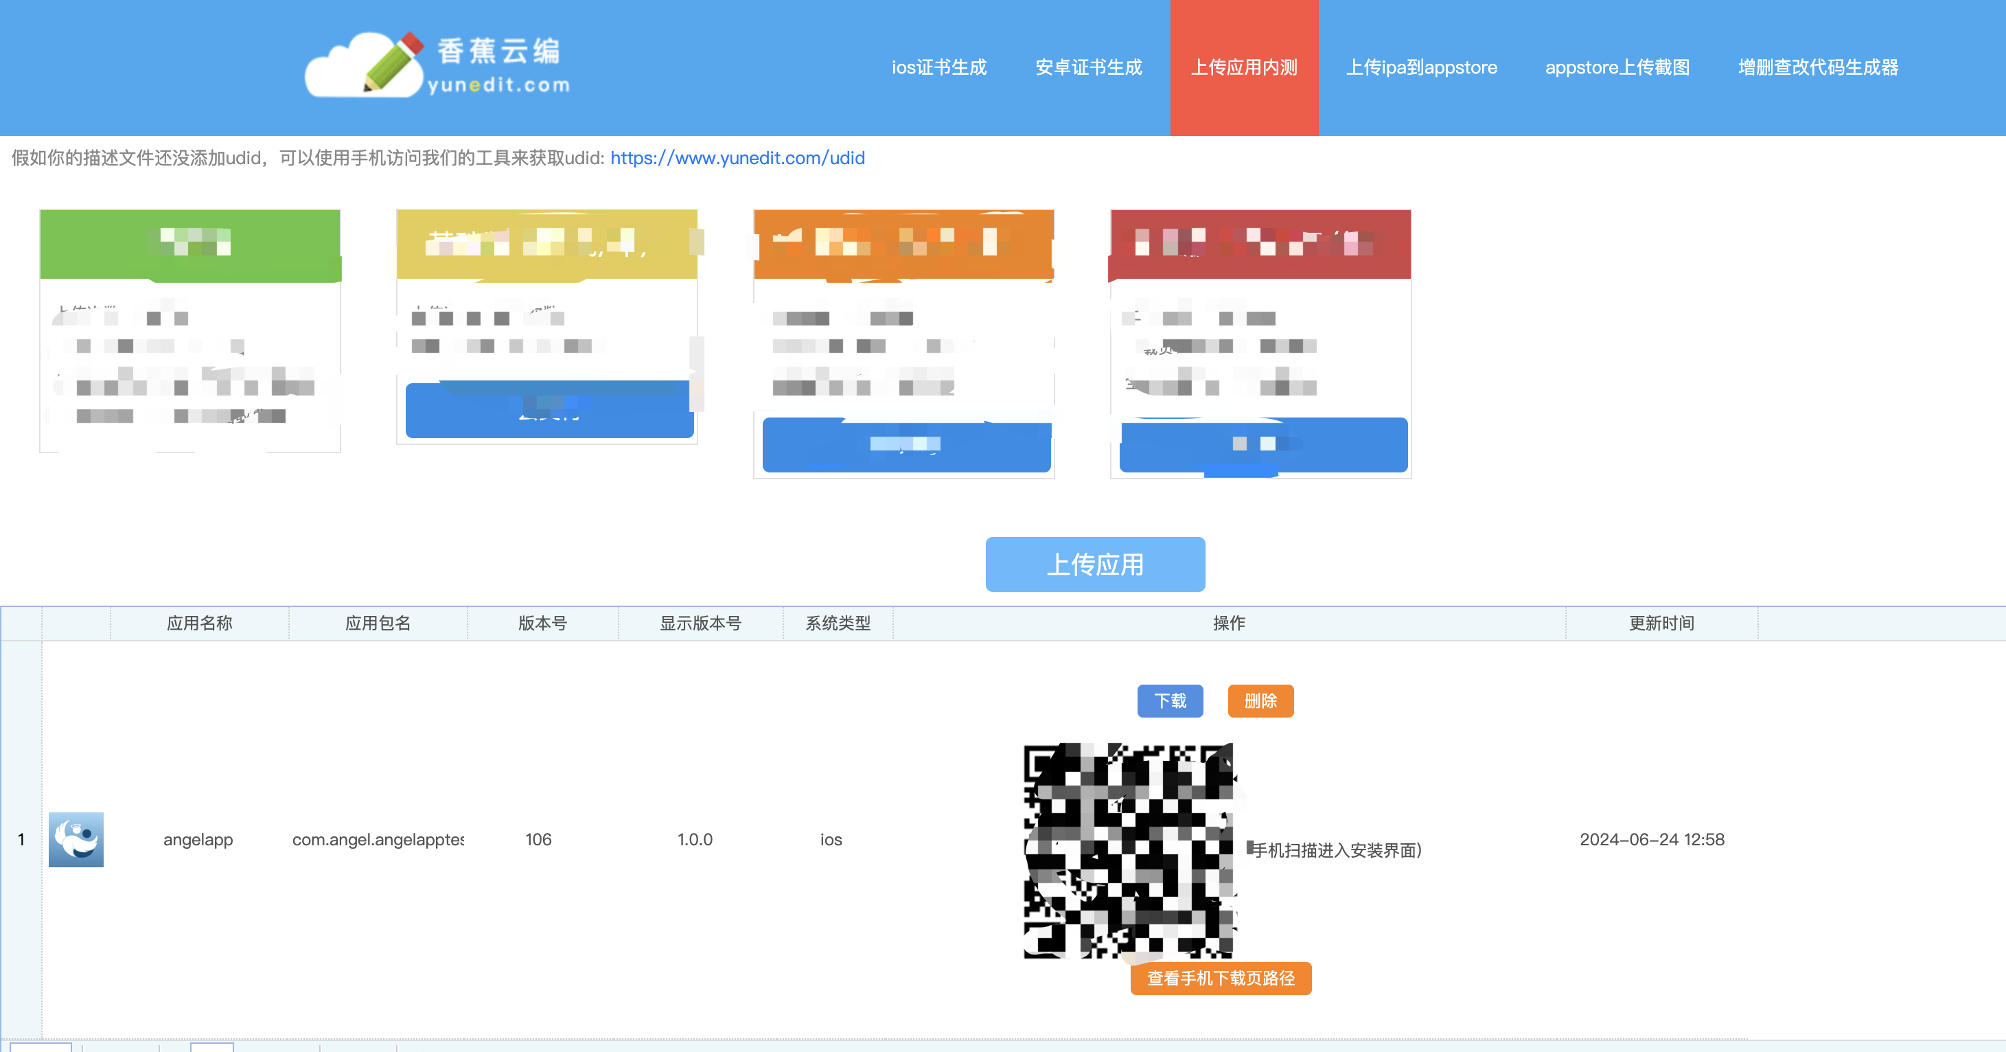Click the 版本号 column header
This screenshot has height=1052, width=2006.
click(543, 623)
